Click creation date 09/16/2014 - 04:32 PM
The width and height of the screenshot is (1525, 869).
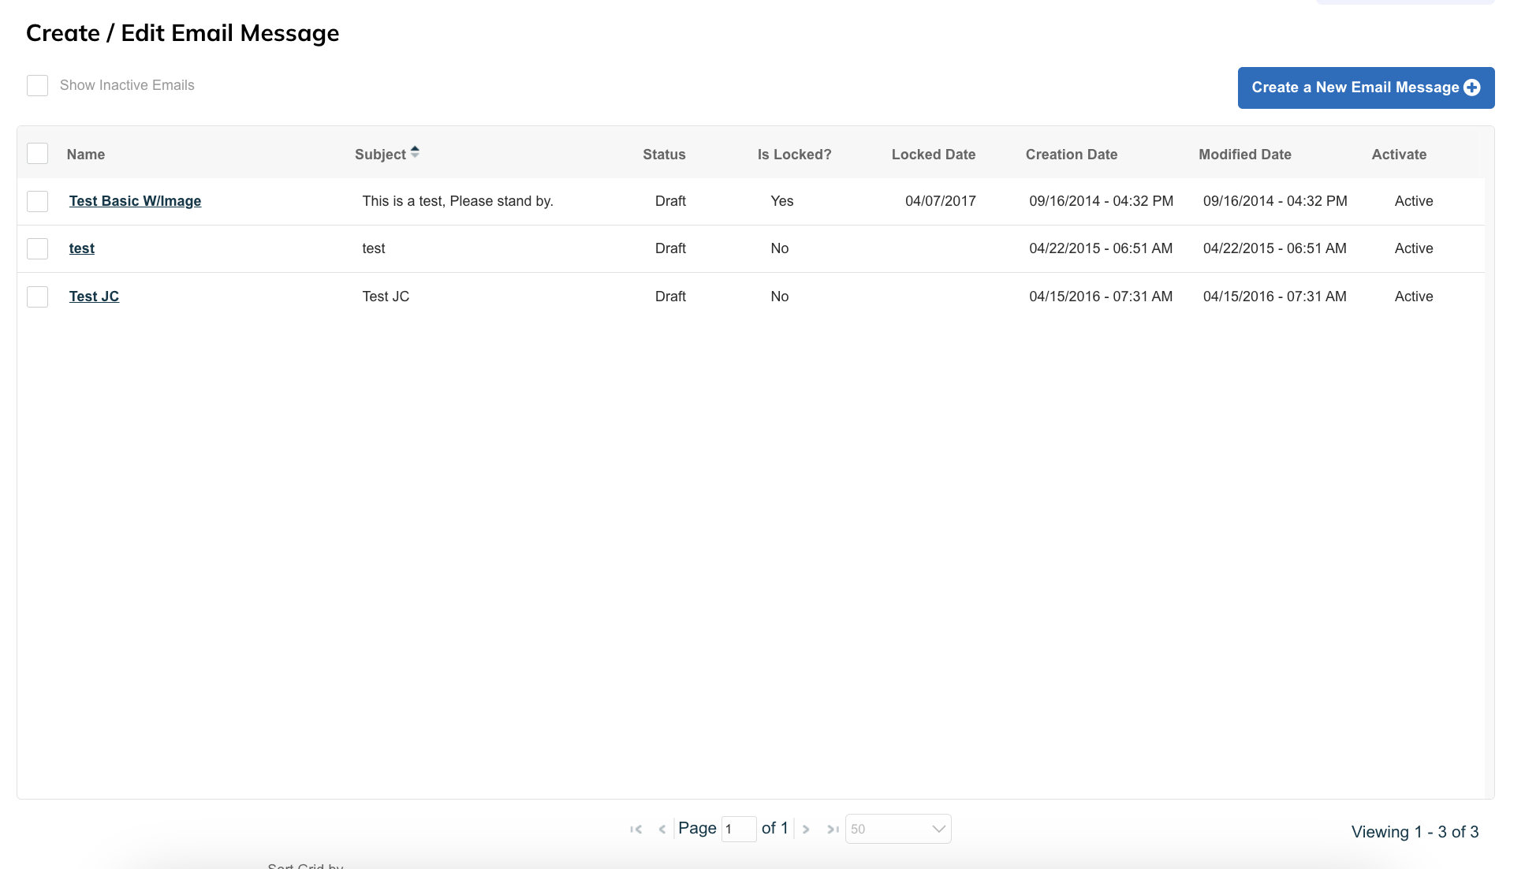[x=1101, y=201]
